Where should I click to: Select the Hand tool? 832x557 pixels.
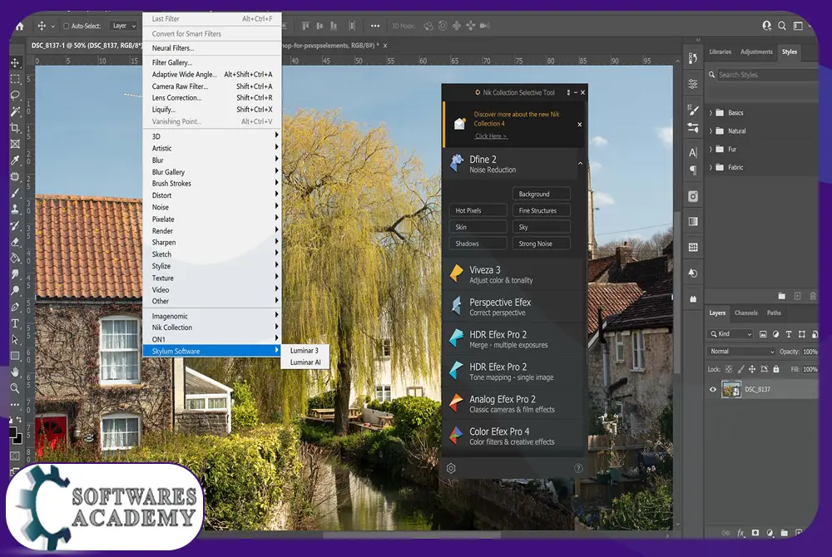(x=15, y=372)
